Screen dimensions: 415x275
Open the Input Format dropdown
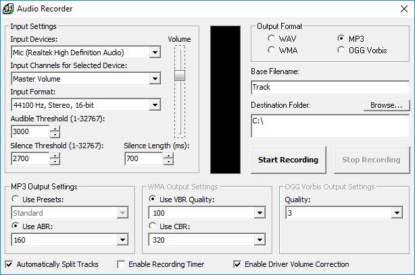[155, 105]
